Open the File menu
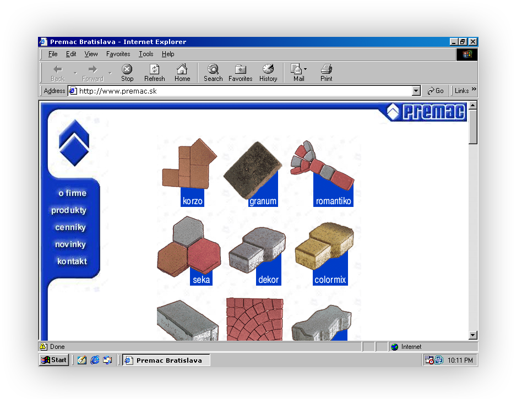 [53, 54]
